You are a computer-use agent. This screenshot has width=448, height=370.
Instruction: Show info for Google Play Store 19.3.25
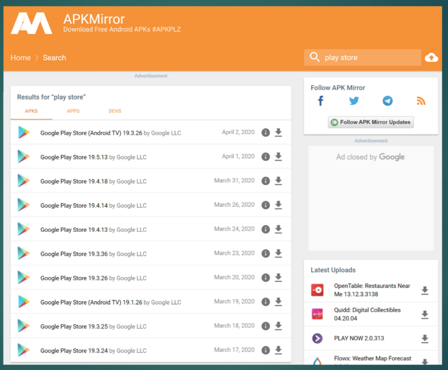266,326
